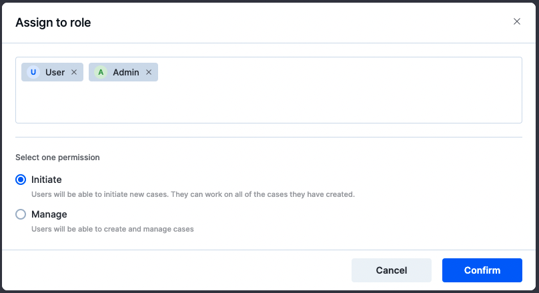Choose permission via the Manage label text

point(49,214)
